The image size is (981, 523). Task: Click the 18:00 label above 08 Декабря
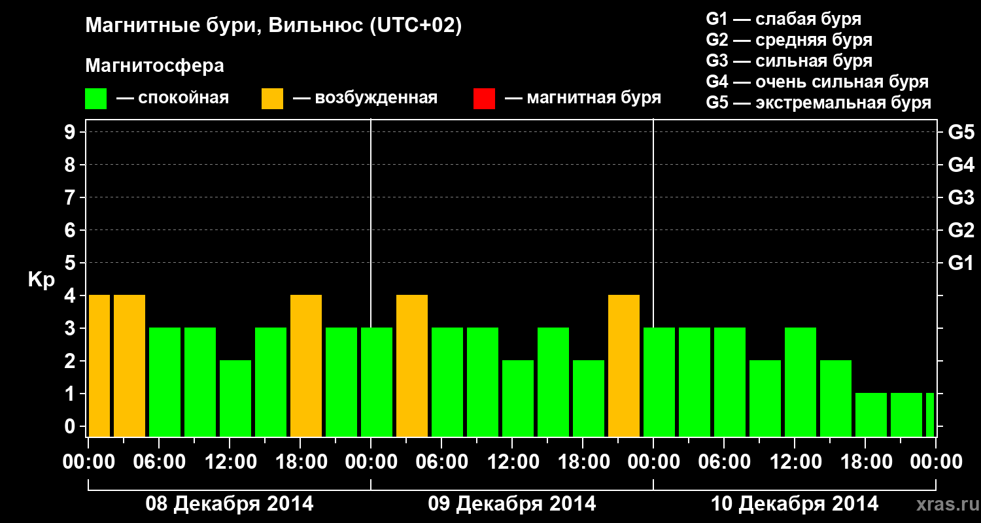click(300, 462)
